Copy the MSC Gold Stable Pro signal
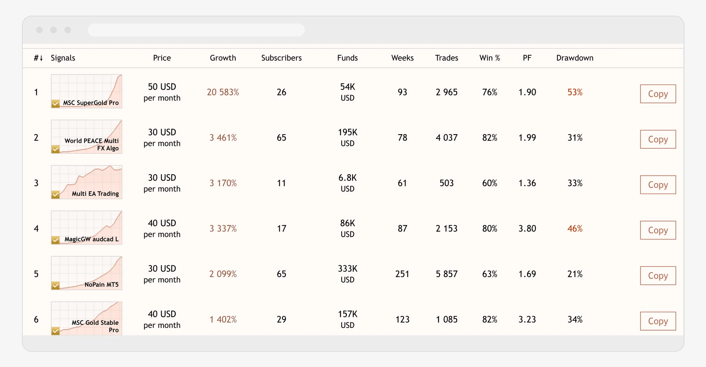This screenshot has width=706, height=367. click(x=658, y=321)
